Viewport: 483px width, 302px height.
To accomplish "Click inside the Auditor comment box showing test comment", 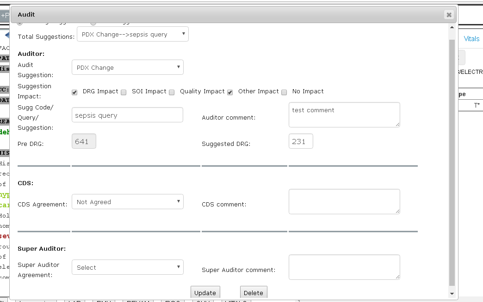I will (x=344, y=115).
